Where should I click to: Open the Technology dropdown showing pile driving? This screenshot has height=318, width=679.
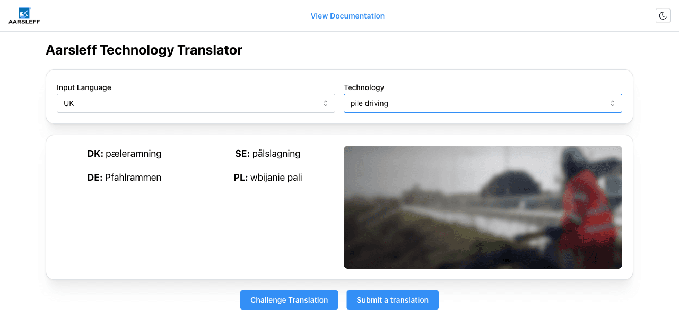[x=483, y=103]
